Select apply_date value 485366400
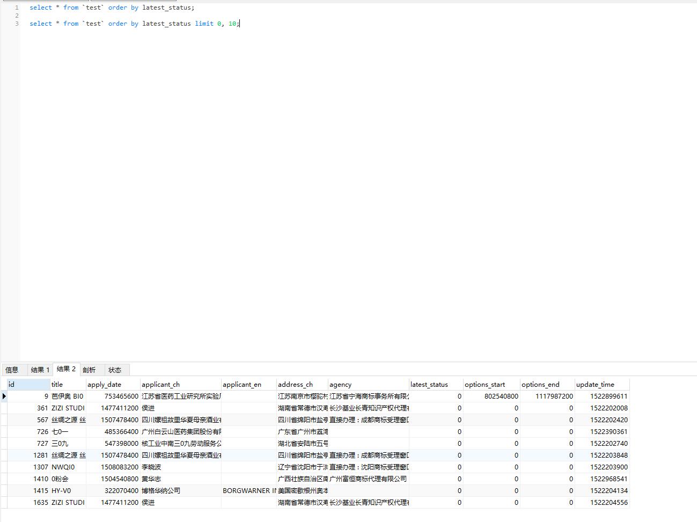 coord(113,432)
